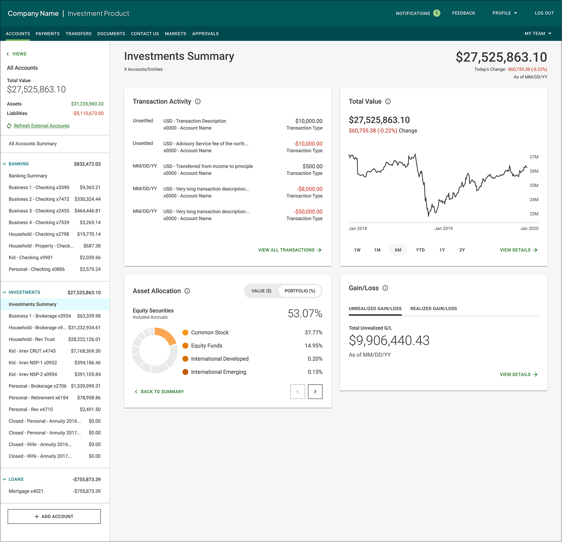Image resolution: width=562 pixels, height=542 pixels.
Task: Open the notifications badge showing 1
Action: (437, 13)
